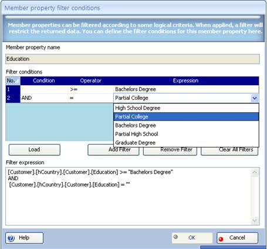Click the gray OK button icon
Viewport: 267px width, 249px height.
(175, 237)
